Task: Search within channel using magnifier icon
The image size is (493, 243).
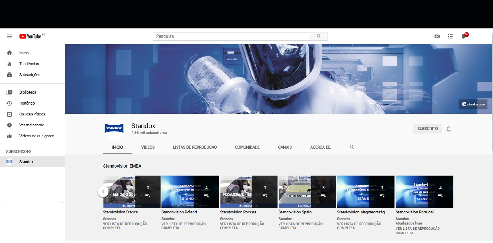Action: point(352,147)
